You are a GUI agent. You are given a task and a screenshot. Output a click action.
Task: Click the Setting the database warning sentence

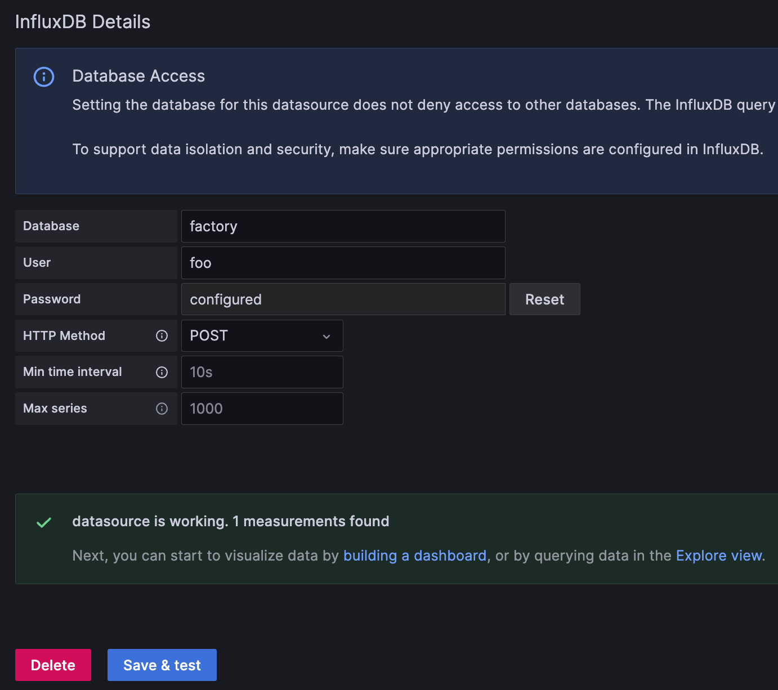click(425, 105)
